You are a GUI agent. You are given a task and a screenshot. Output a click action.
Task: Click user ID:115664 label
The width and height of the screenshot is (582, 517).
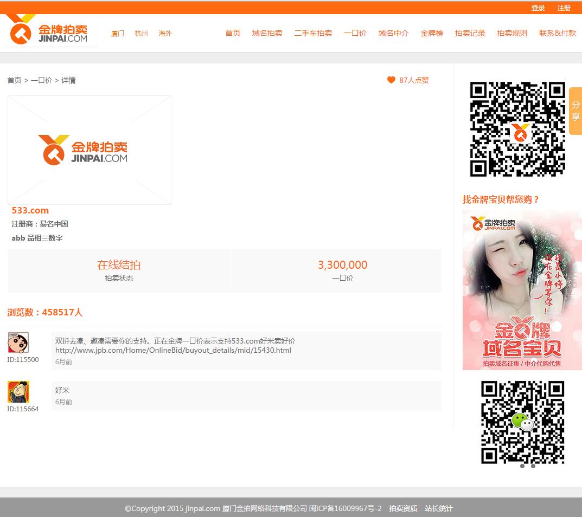pos(23,409)
